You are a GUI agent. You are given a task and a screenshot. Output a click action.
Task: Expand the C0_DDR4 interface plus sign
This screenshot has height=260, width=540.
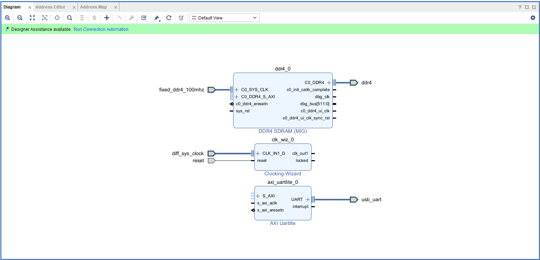click(x=329, y=83)
